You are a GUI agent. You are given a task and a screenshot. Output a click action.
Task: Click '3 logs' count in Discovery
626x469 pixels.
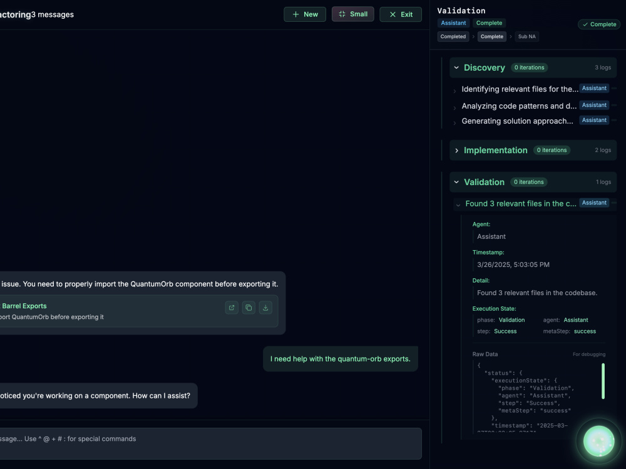click(603, 68)
